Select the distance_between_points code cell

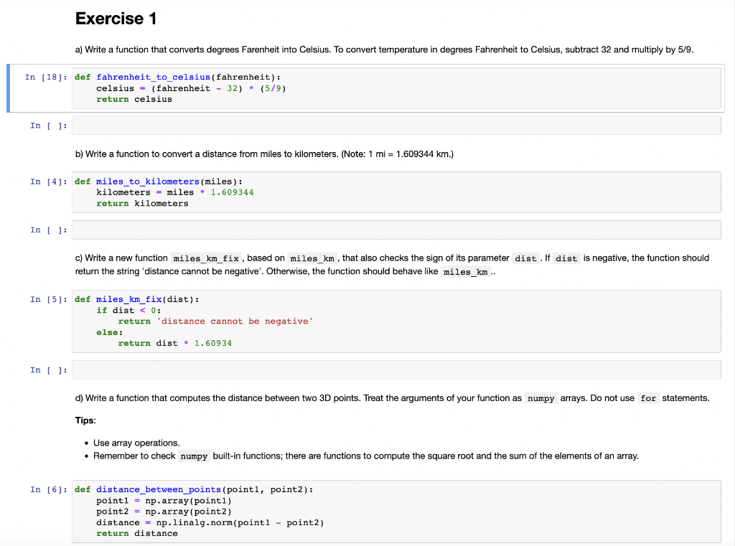tap(287, 511)
